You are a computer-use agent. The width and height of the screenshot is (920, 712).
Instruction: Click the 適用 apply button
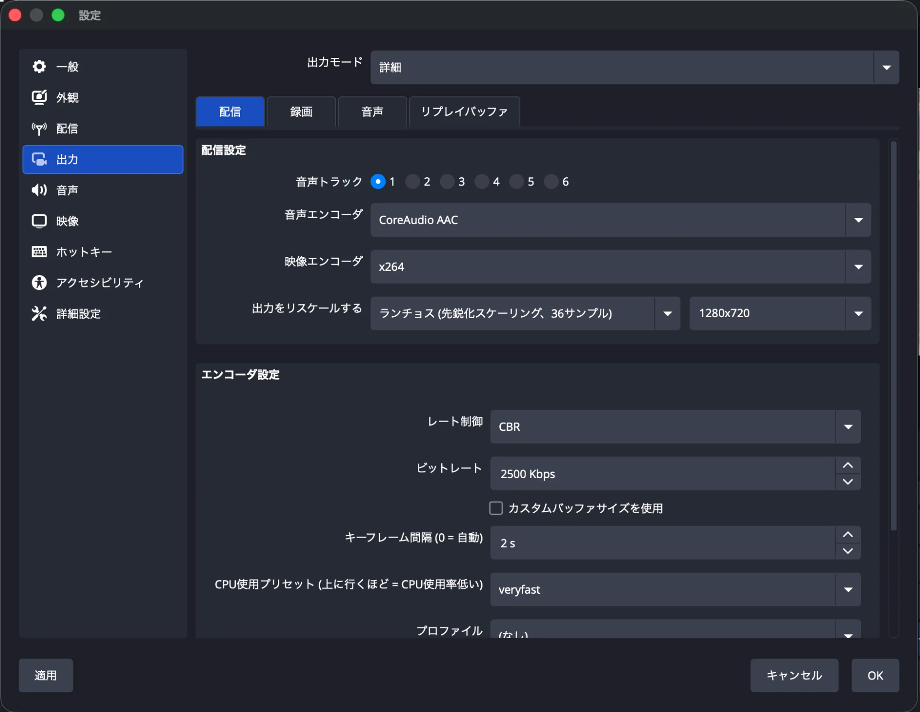(46, 675)
